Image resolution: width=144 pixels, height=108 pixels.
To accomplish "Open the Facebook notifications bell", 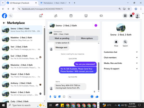I will tap(131, 16).
